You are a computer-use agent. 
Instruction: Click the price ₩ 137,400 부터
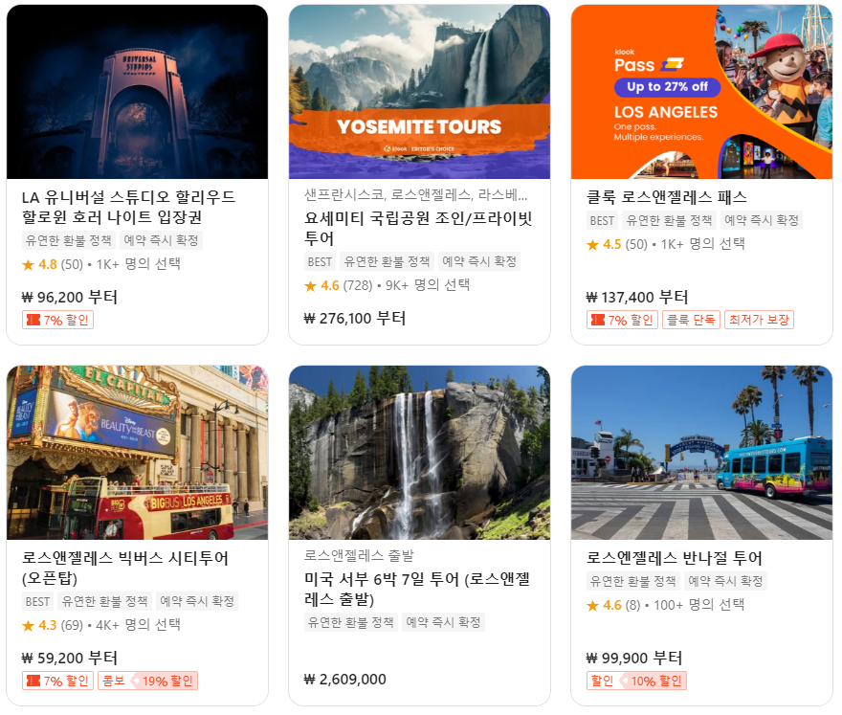click(637, 297)
